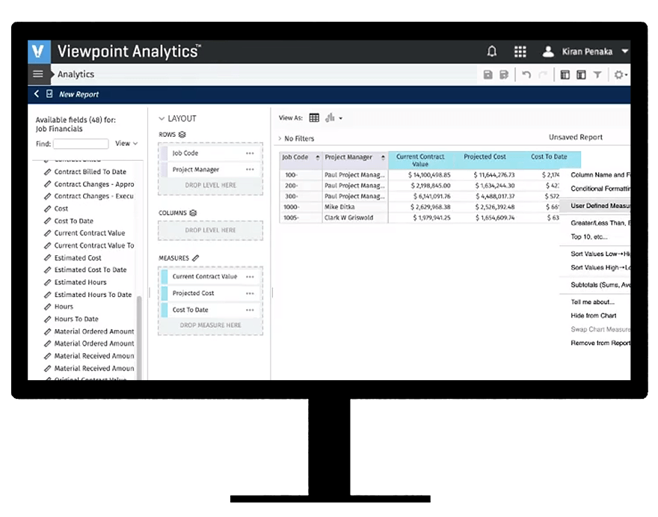The image size is (658, 517).
Task: Open options for Project Manager row
Action: (250, 169)
